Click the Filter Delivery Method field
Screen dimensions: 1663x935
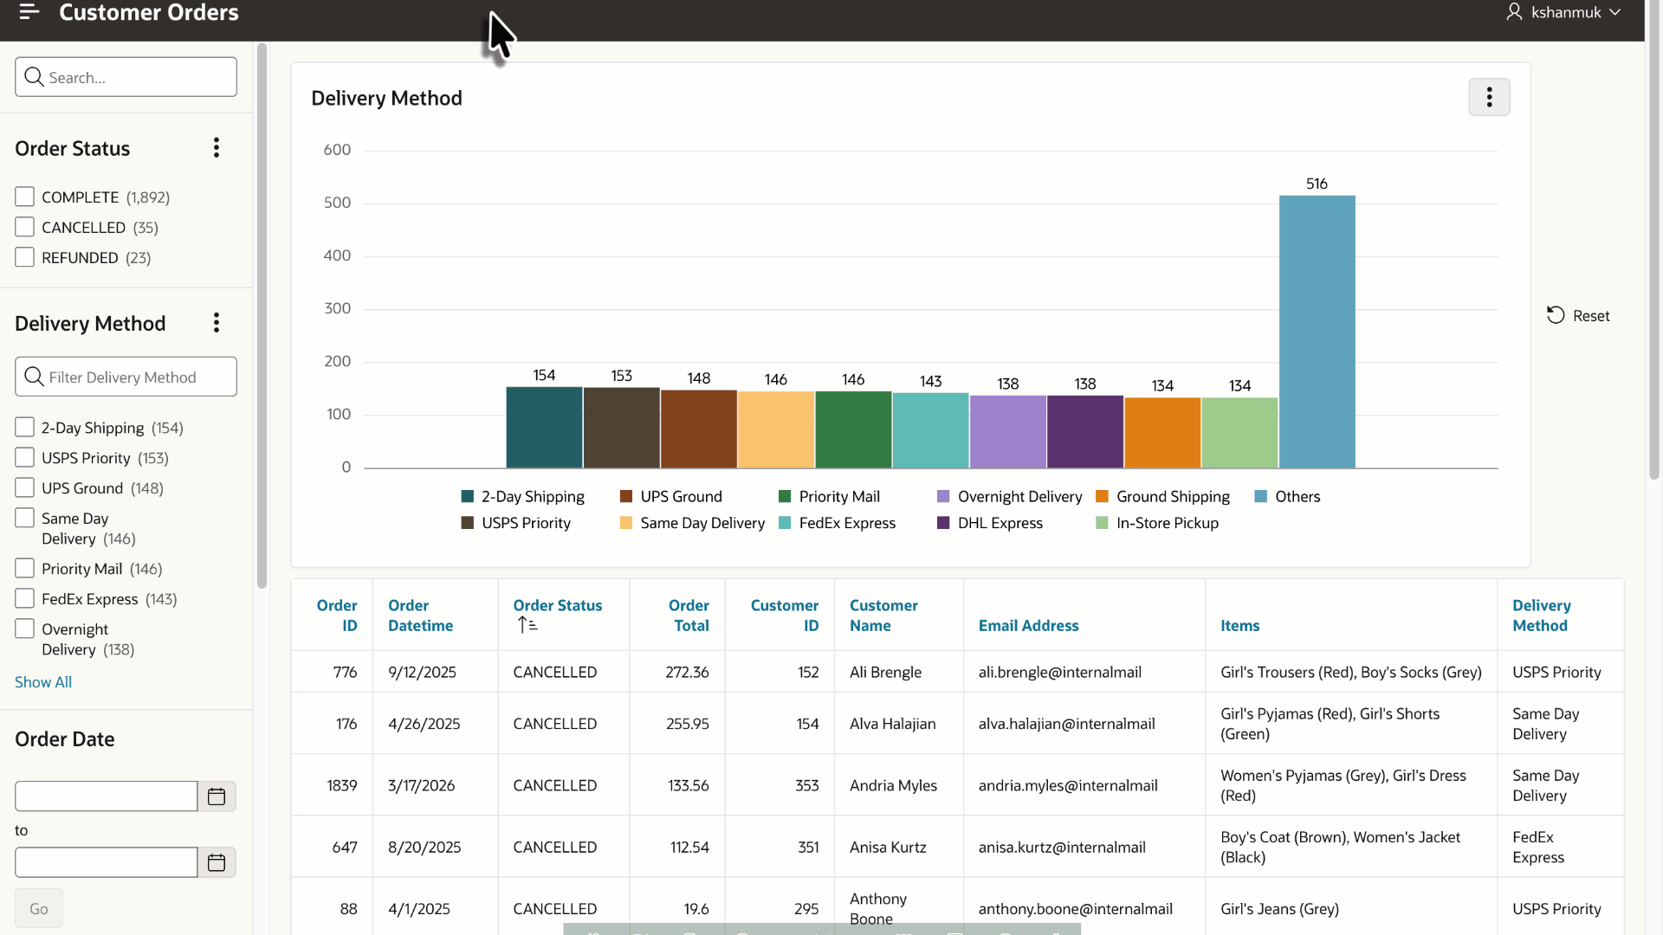click(126, 377)
